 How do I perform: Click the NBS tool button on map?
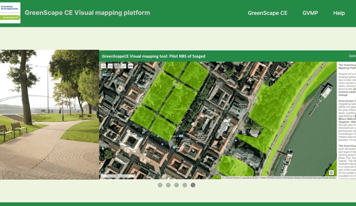pyautogui.click(x=131, y=66)
